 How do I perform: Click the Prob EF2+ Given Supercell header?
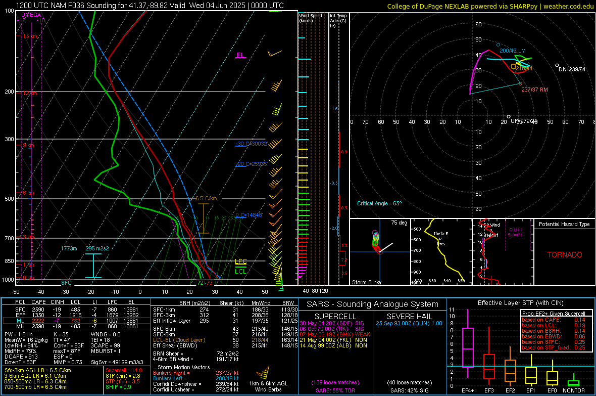pyautogui.click(x=554, y=314)
